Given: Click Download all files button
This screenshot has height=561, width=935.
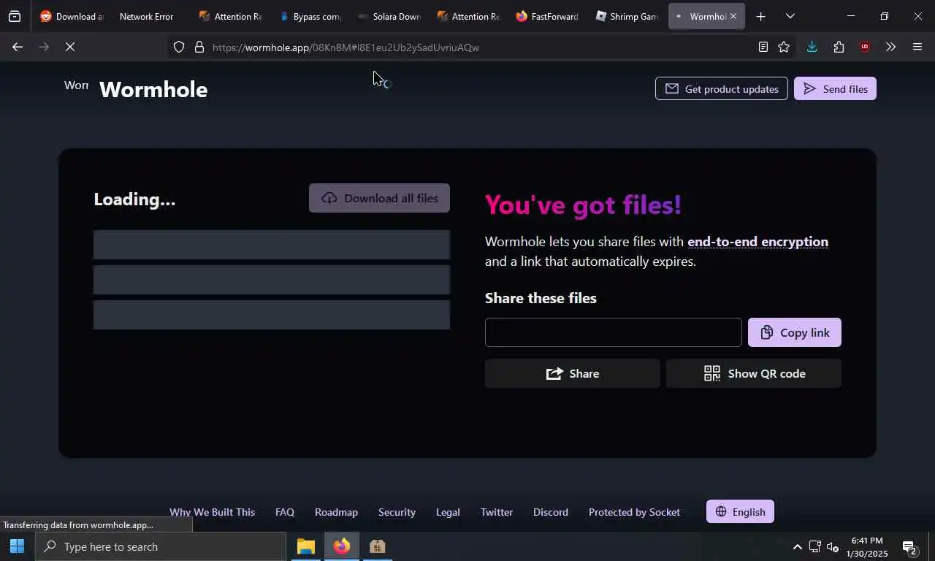Looking at the screenshot, I should 379,198.
